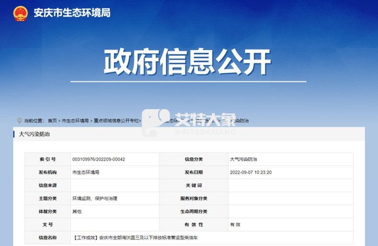378x246 pixels.
Task: Click the 关键词 label cell
Action: (x=194, y=185)
